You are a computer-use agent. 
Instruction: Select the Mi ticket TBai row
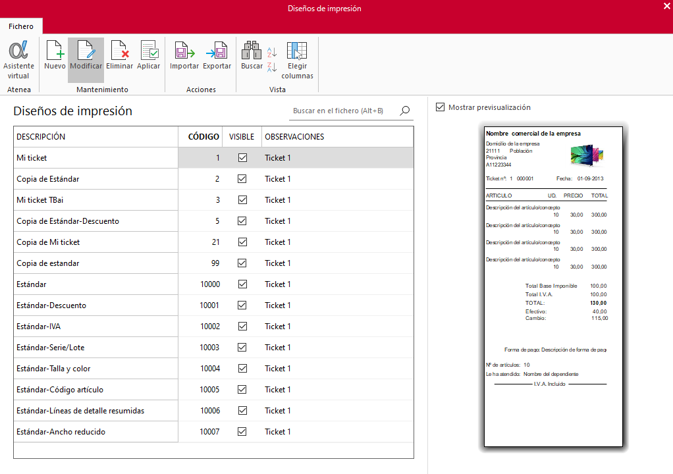tap(213, 200)
